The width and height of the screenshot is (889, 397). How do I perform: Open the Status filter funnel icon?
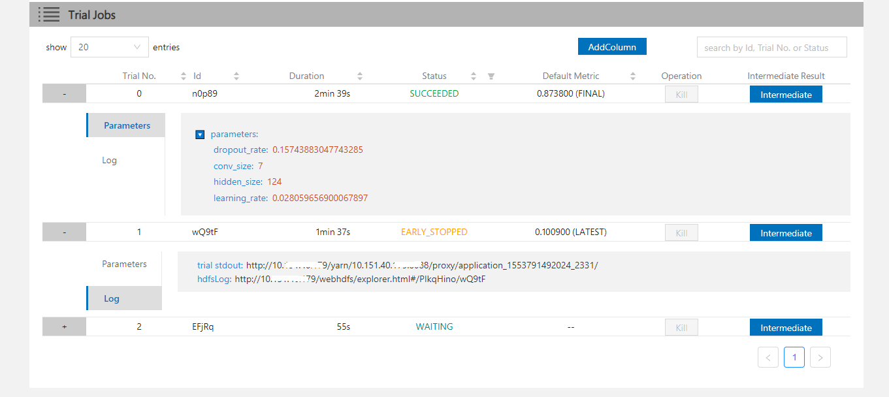491,76
